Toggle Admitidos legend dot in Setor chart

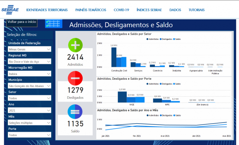tap(147, 39)
